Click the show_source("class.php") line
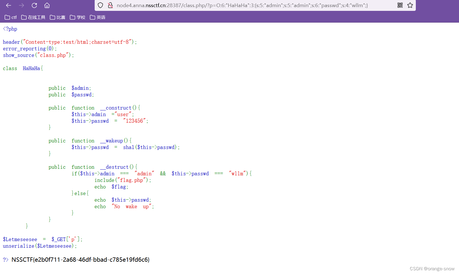Image resolution: width=459 pixels, height=274 pixels. point(38,55)
